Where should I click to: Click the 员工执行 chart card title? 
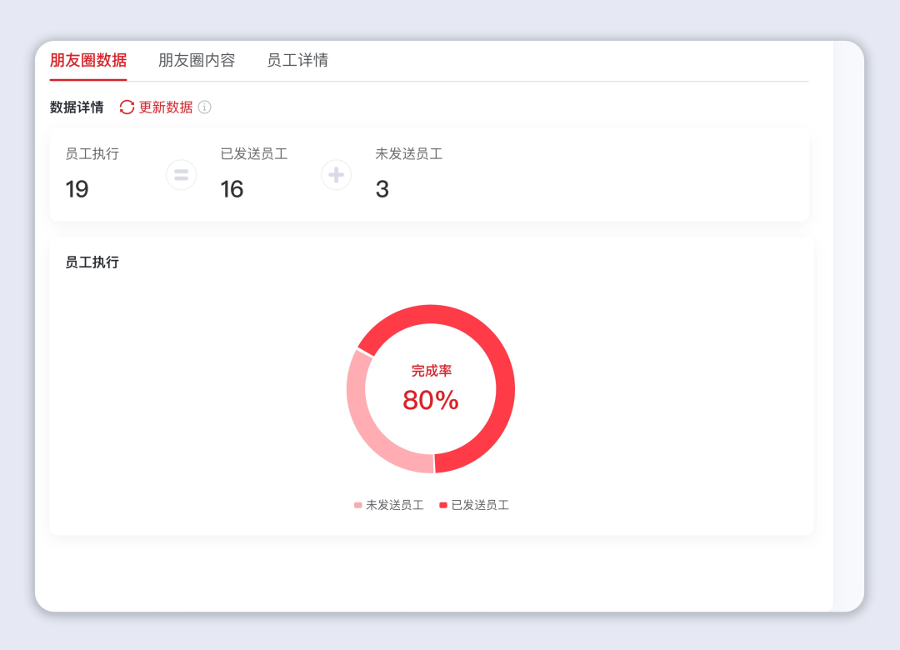click(x=92, y=262)
